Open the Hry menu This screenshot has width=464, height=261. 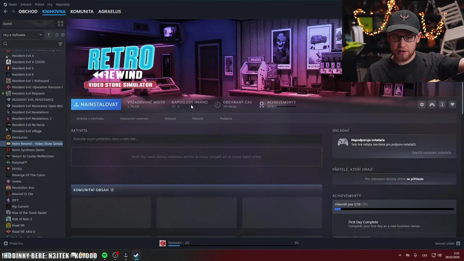50,4
